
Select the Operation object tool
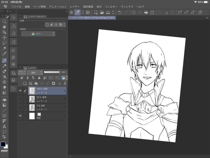(x=4, y=32)
